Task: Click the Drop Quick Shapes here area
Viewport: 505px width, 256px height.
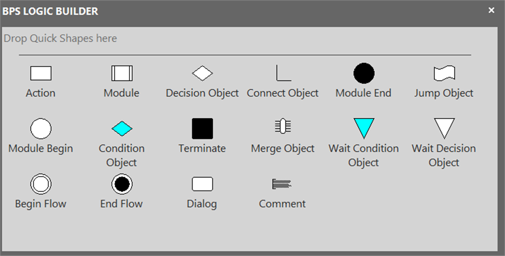Action: click(x=60, y=39)
